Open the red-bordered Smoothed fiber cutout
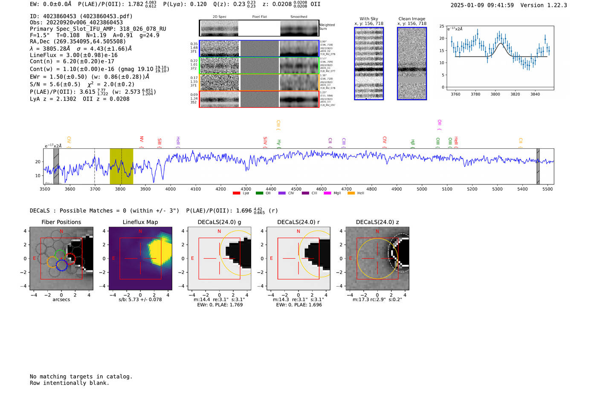Viewport: 597px width, 406px height. (x=299, y=99)
